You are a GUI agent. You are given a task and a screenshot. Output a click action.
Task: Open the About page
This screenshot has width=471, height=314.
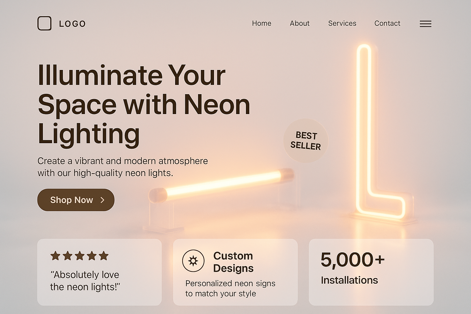[x=300, y=23]
